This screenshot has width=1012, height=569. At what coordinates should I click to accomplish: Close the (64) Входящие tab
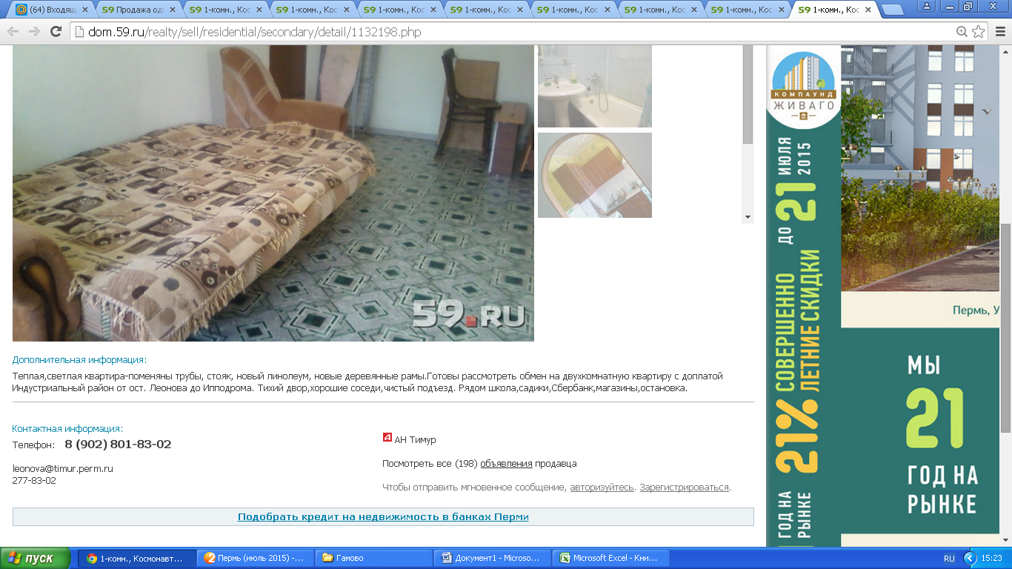(x=84, y=10)
